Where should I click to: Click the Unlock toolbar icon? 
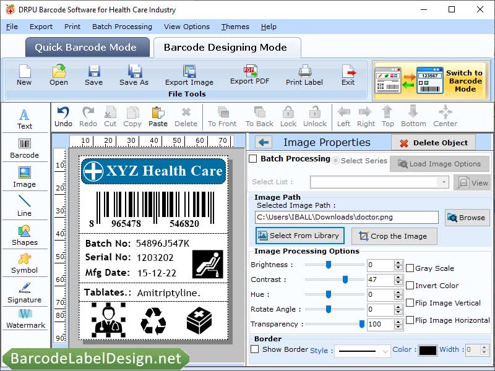[x=315, y=117]
